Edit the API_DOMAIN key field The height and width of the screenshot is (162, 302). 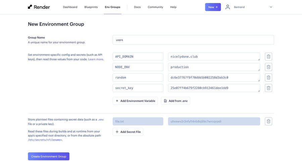click(x=138, y=57)
